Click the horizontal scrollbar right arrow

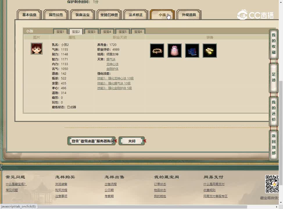[277, 207]
